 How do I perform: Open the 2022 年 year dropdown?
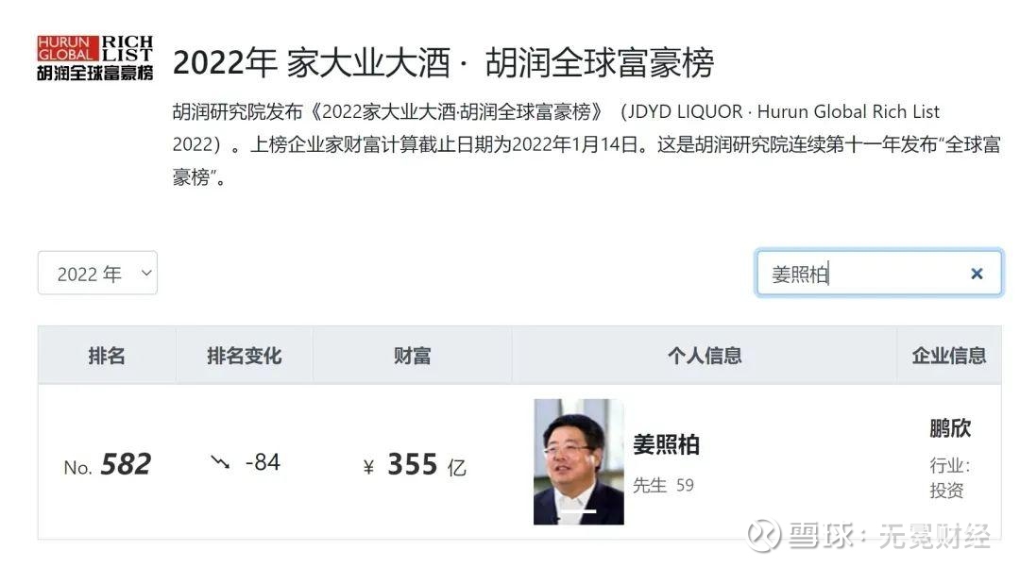point(97,273)
